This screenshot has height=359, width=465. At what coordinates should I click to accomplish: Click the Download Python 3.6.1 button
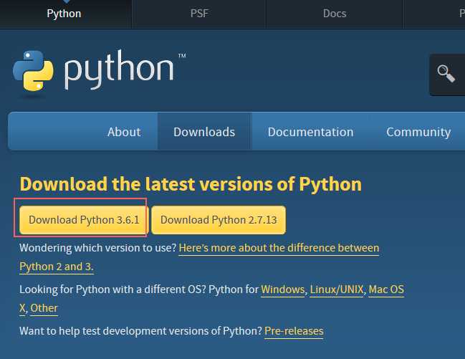(84, 220)
